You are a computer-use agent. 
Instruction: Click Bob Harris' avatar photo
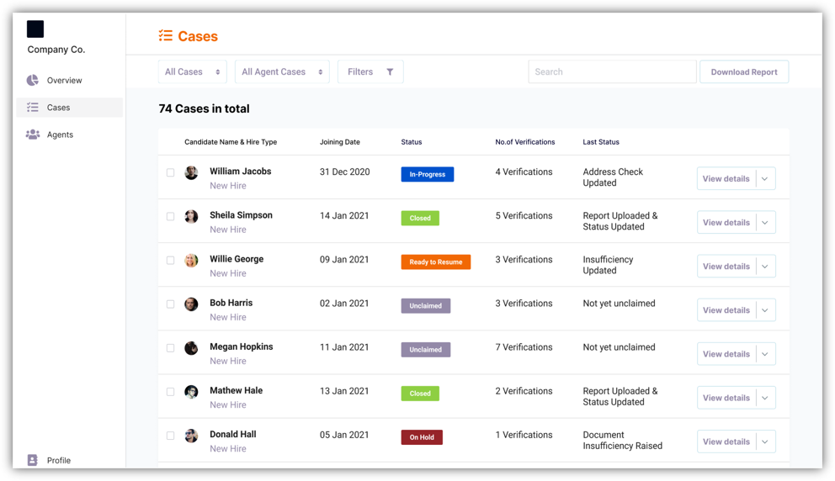(191, 304)
